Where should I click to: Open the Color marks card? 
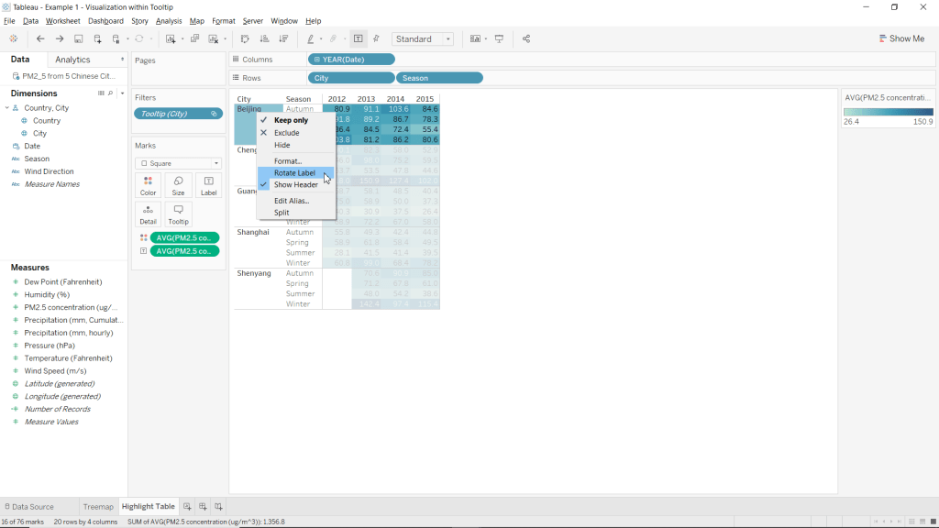[148, 186]
